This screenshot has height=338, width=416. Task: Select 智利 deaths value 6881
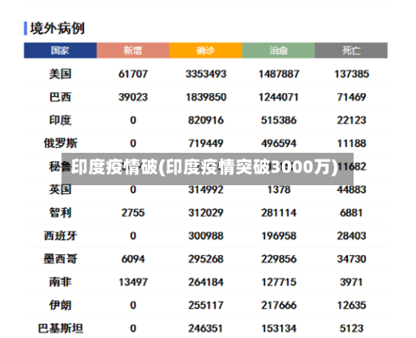click(x=351, y=213)
